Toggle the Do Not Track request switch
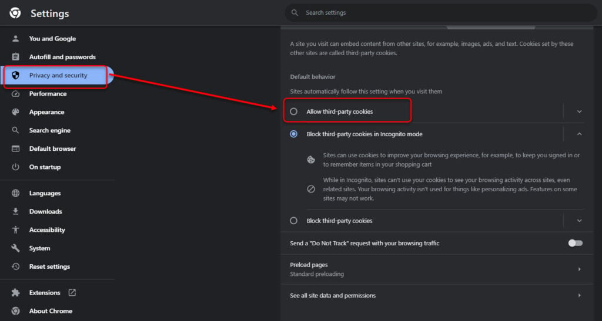Screen dimensions: 602x321 point(575,243)
